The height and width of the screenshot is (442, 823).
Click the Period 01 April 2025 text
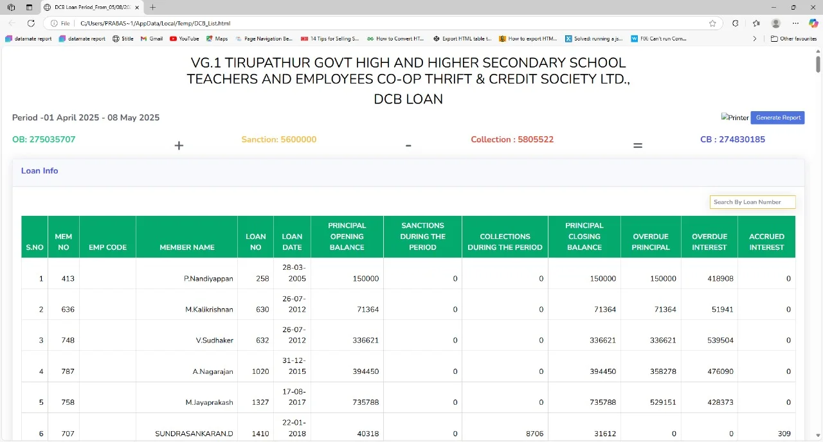[86, 118]
